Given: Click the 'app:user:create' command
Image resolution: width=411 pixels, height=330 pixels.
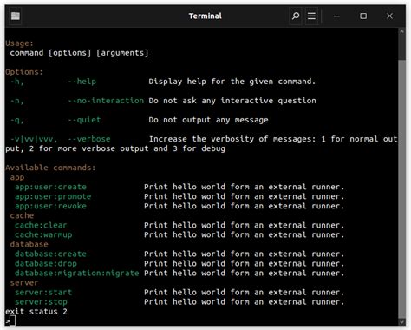Looking at the screenshot, I should tap(50, 187).
